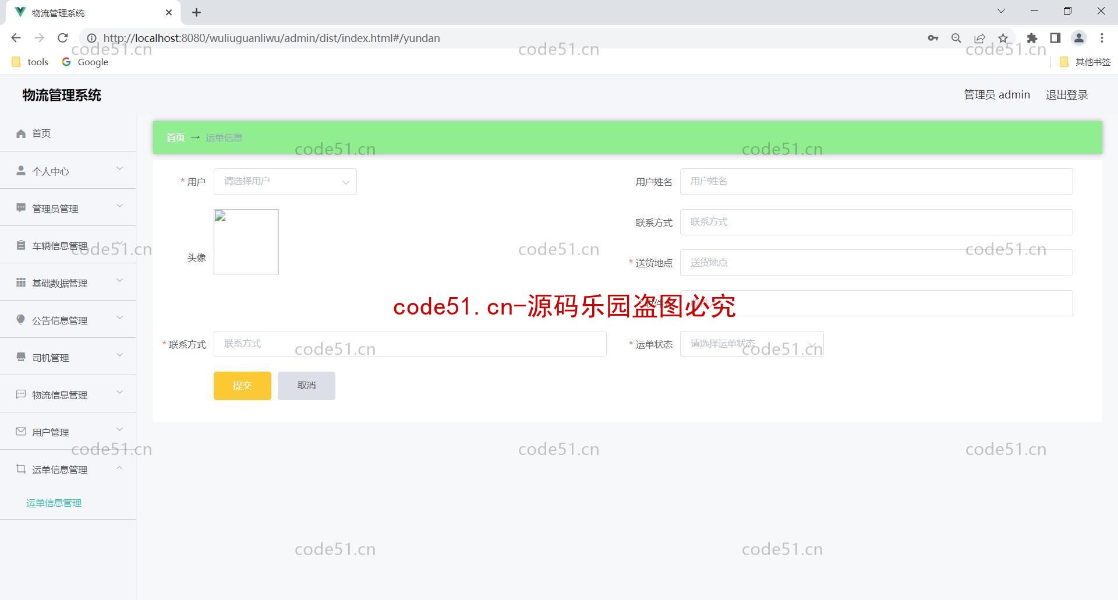This screenshot has height=600, width=1118.
Task: Reload the page with refresh icon
Action: click(x=62, y=38)
